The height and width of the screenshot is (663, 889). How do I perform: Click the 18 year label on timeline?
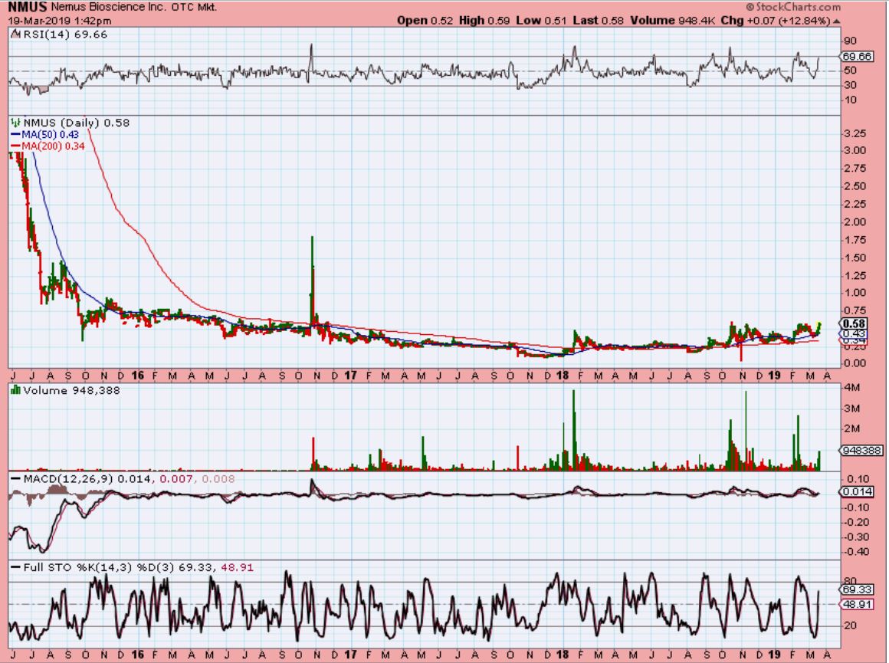[562, 376]
